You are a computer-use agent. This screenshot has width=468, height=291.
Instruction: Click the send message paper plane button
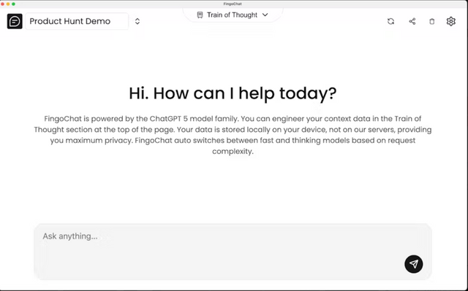(x=414, y=264)
